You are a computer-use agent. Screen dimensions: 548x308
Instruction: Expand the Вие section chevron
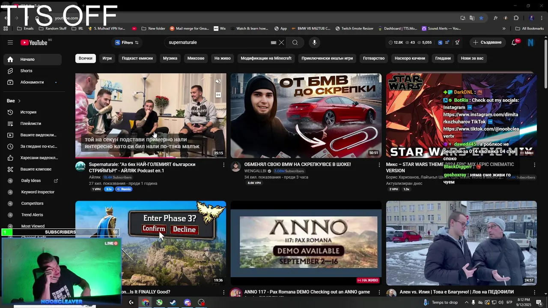click(x=19, y=101)
